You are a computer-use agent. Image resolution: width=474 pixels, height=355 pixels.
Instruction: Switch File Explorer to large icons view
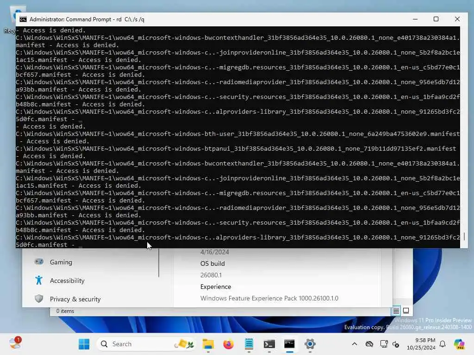click(x=406, y=311)
